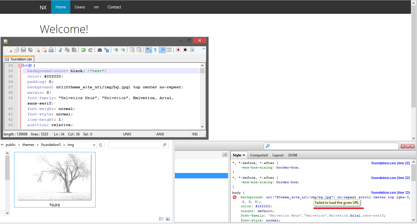417x224 pixels.
Task: Open the Style tab dropdown arrow
Action: coord(244,155)
